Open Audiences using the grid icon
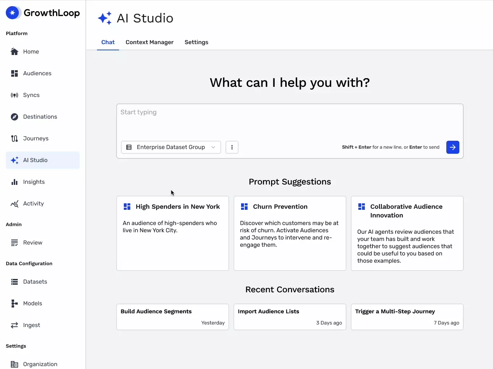 pos(14,73)
